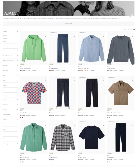Open the Sort by trending dropdown
138x166 pixels.
(129, 30)
